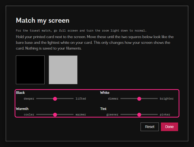Click the 'Match my screen' heading
The width and height of the screenshot is (194, 147).
click(43, 21)
